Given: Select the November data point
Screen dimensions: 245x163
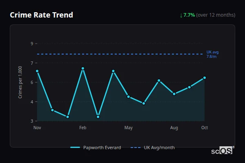Looking at the screenshot, I should (37, 71).
